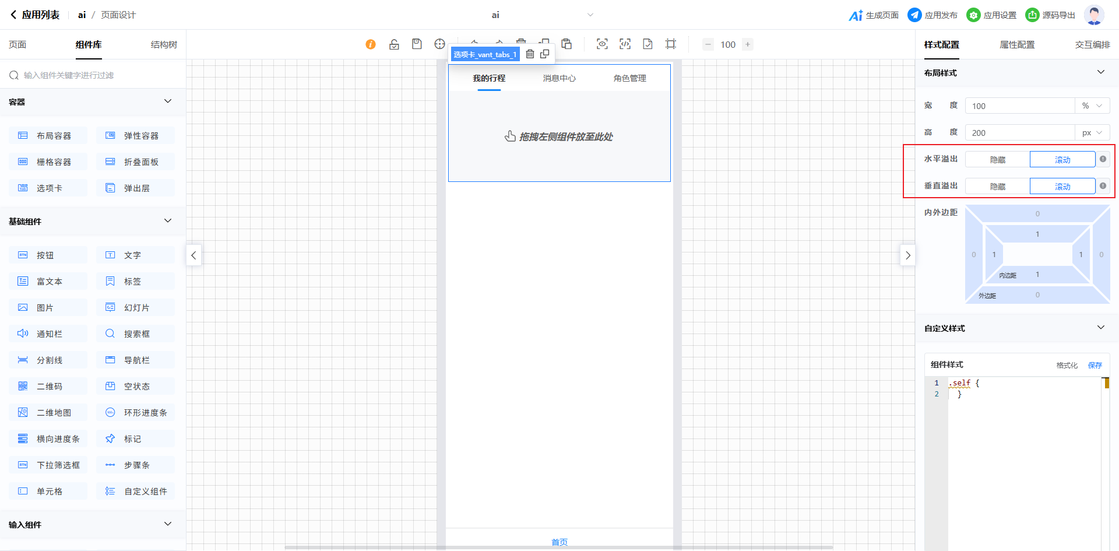Click the save (floppy disk) toolbar icon
Image resolution: width=1119 pixels, height=551 pixels.
point(417,44)
